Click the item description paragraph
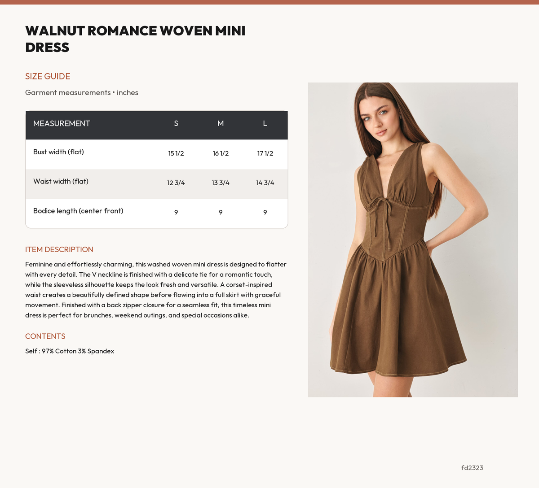This screenshot has width=539, height=488. pos(156,290)
